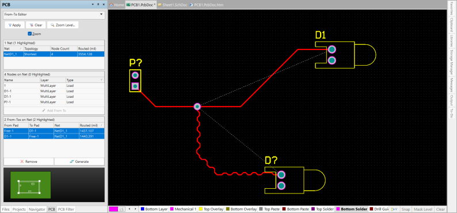457x213 pixels.
Task: Open the Libraries side panel
Action: tap(451, 41)
